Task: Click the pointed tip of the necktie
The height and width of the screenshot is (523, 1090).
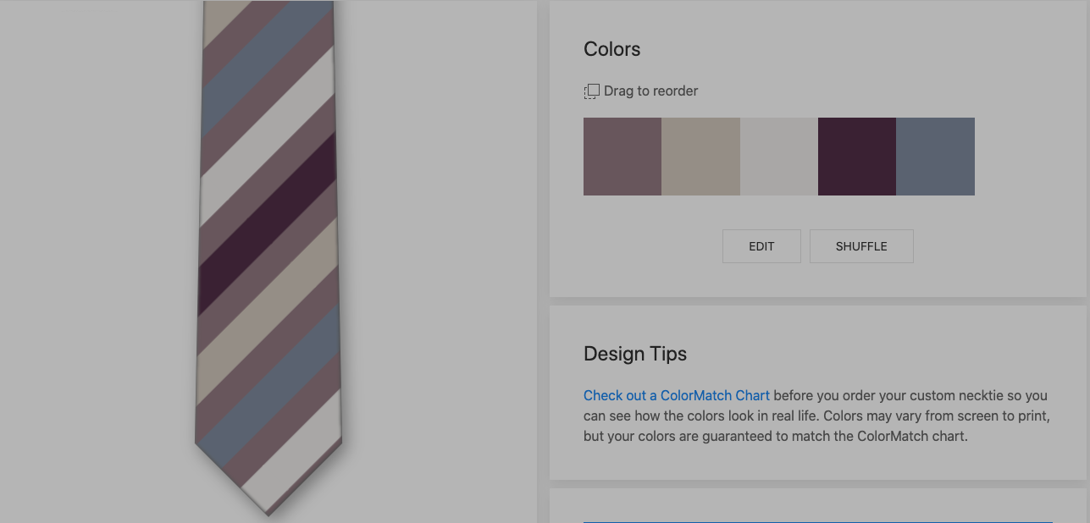Action: pos(268,508)
